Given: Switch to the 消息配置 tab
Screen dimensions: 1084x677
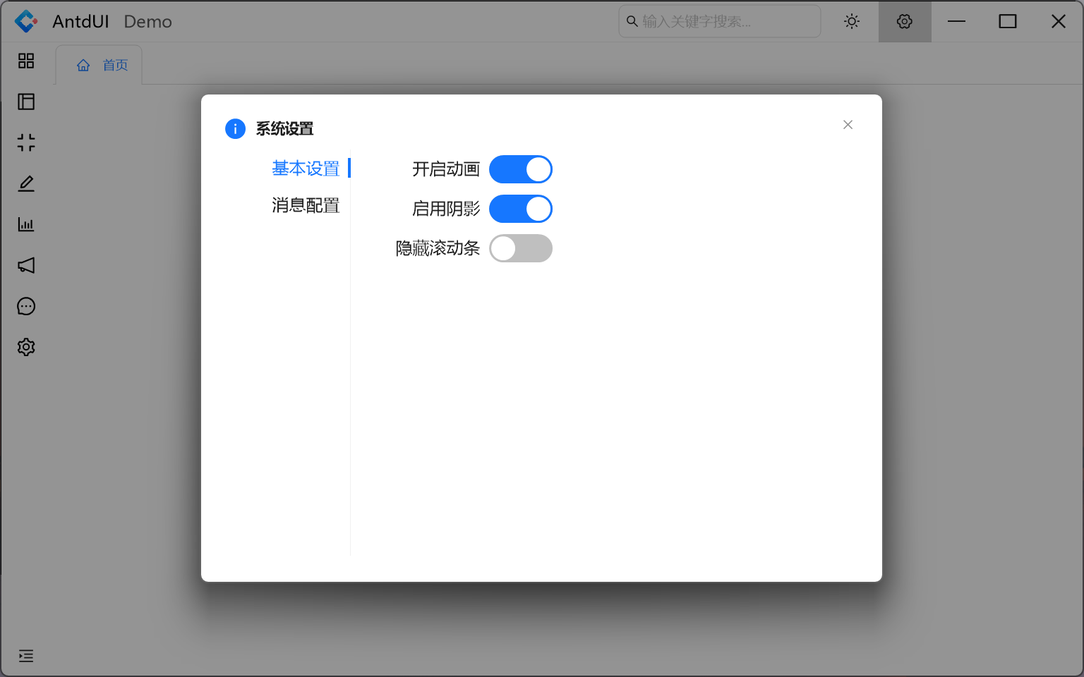Looking at the screenshot, I should (x=305, y=205).
